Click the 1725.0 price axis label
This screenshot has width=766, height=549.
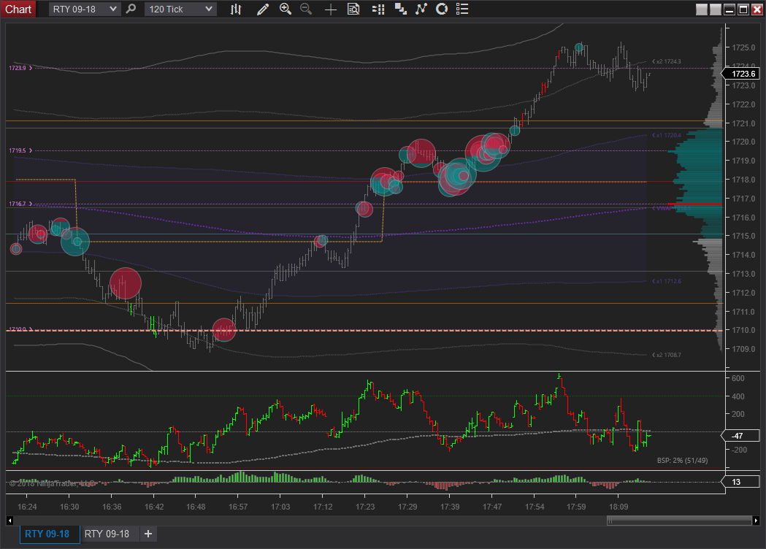tap(743, 47)
